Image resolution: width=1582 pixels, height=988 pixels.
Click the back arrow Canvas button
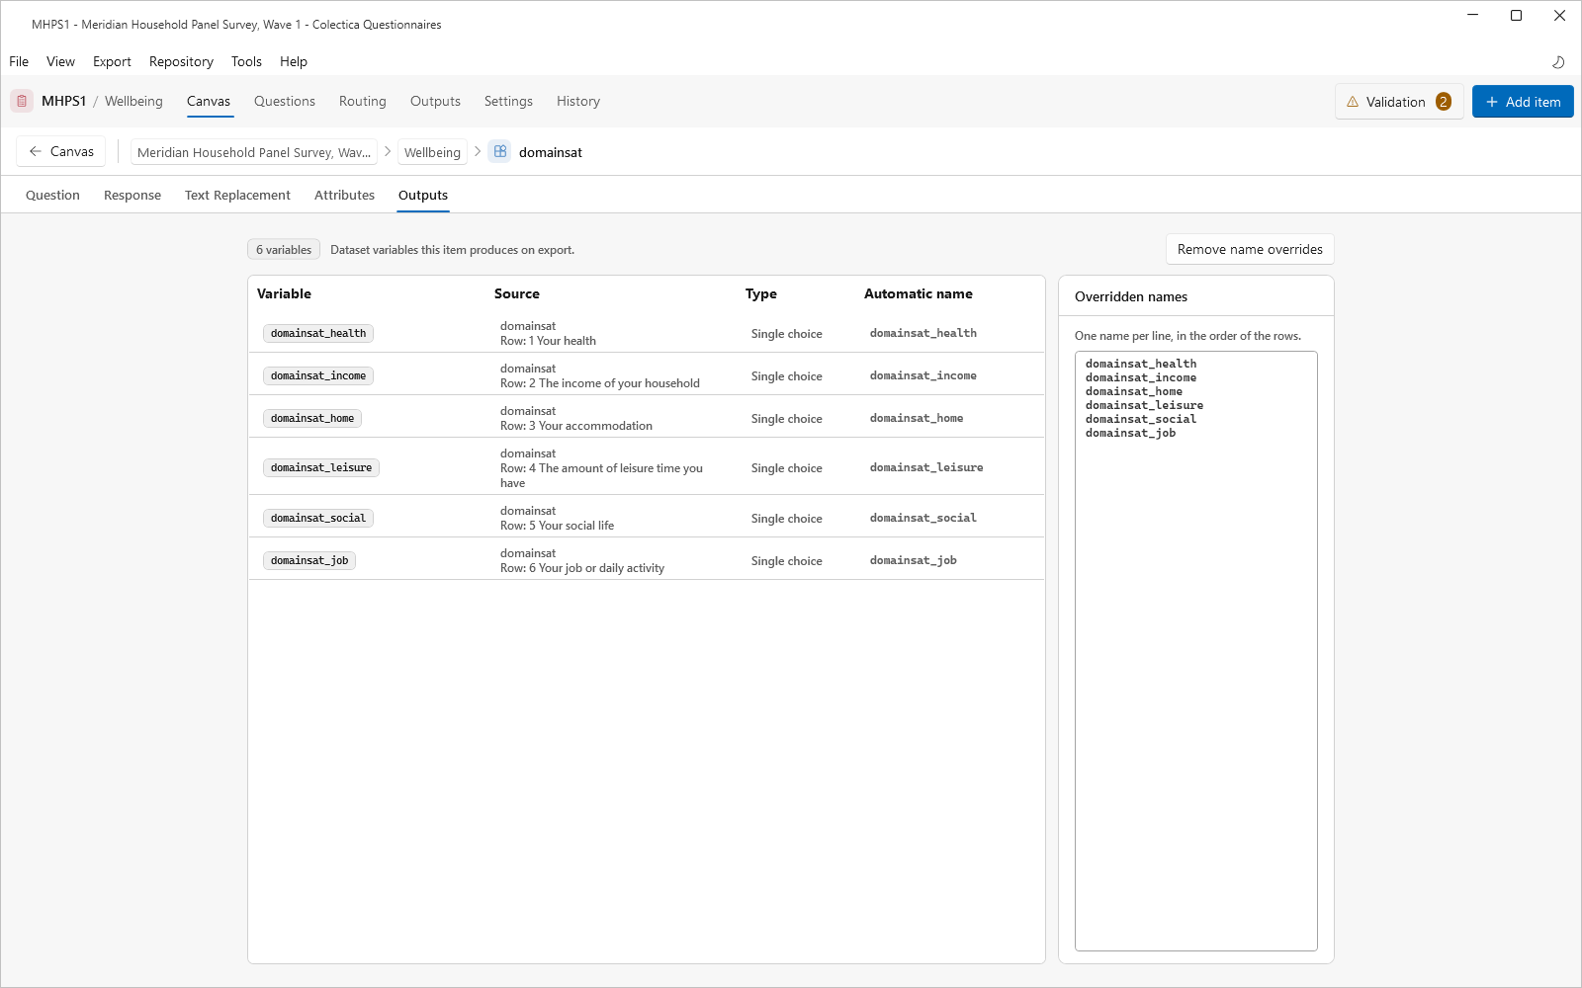pos(61,151)
